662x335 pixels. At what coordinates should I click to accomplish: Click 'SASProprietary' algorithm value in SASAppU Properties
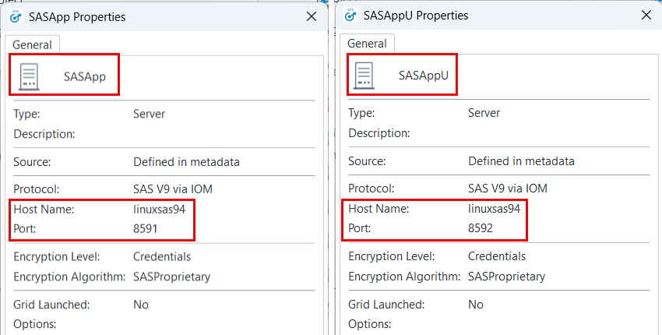[x=507, y=277]
